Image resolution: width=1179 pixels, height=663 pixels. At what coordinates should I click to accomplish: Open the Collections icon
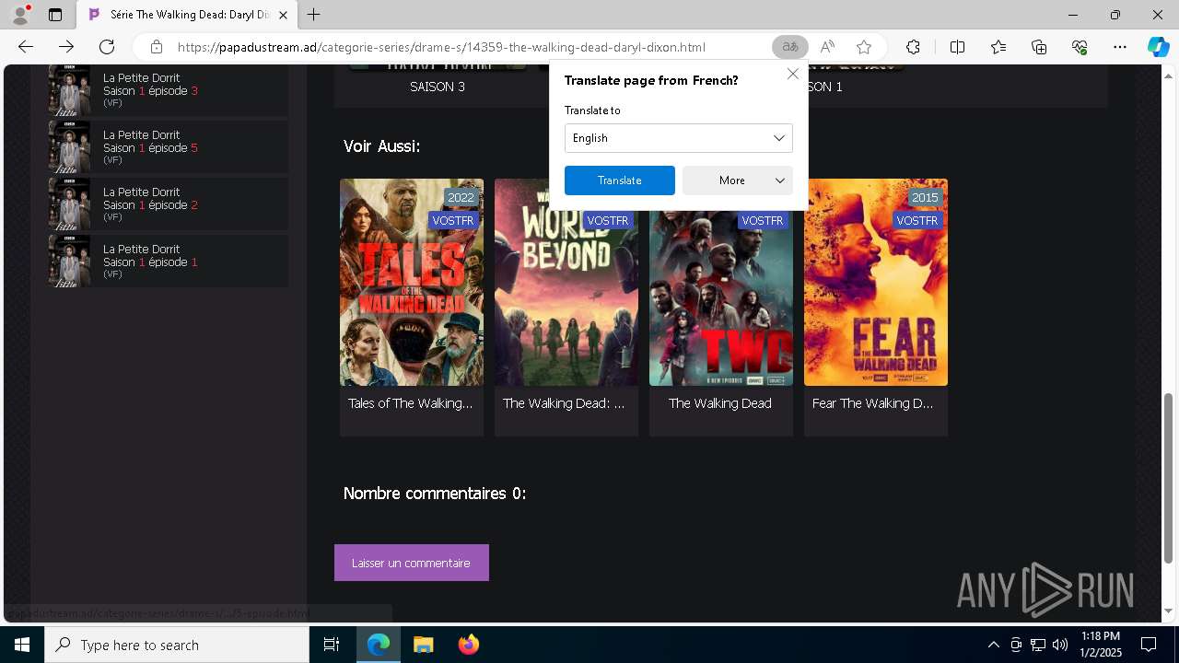point(1039,47)
